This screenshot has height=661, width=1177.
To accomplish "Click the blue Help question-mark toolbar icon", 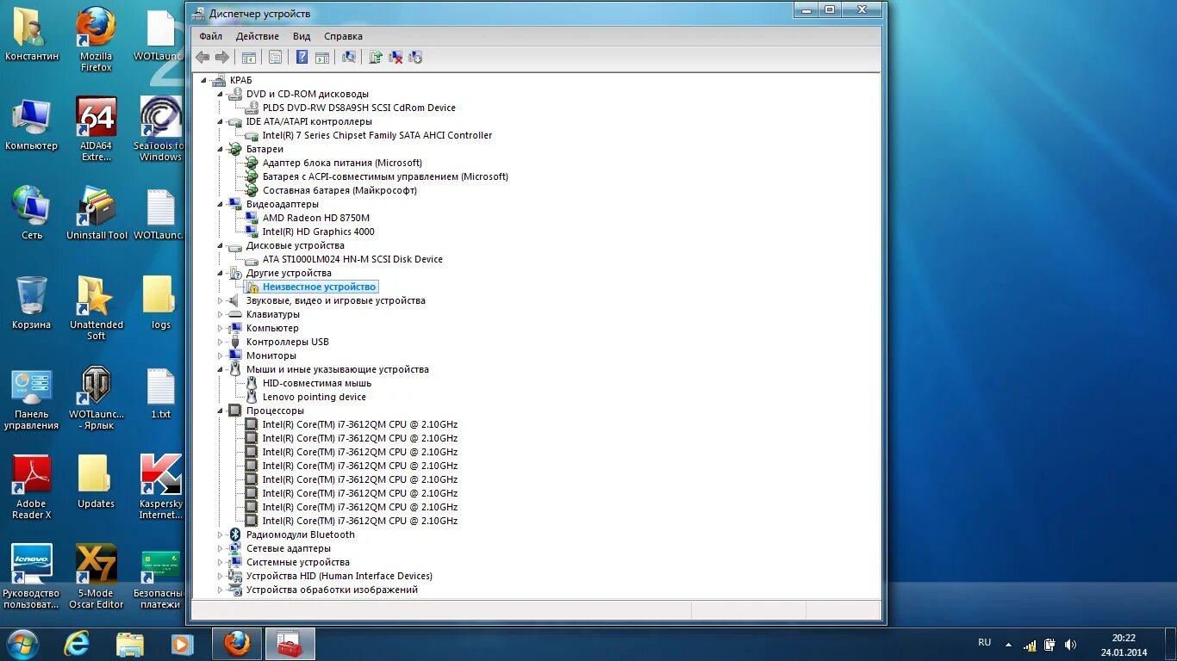I will tap(302, 57).
